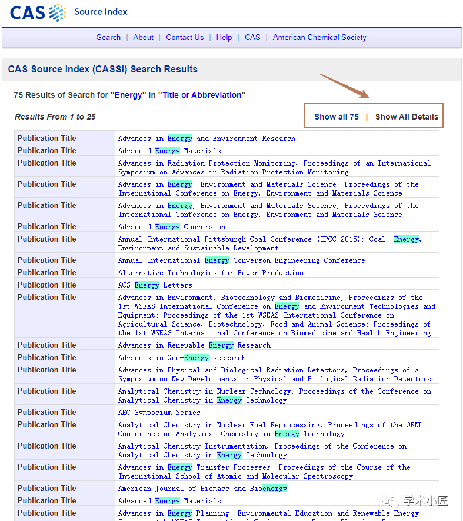Click the '75 Results of Search' summary text
Image resolution: width=463 pixels, height=521 pixels.
tap(129, 95)
